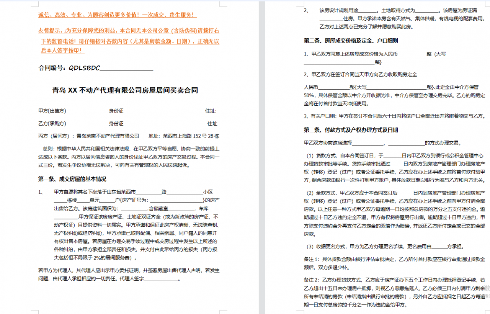Click the 合同编号：QDLSBDC text
The width and height of the screenshot is (490, 314).
69,68
